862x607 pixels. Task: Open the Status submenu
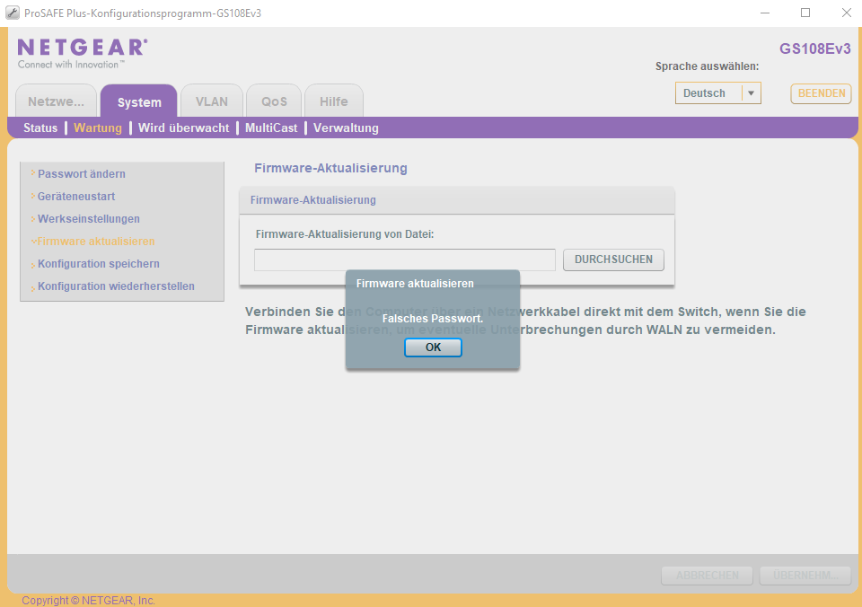pos(40,128)
